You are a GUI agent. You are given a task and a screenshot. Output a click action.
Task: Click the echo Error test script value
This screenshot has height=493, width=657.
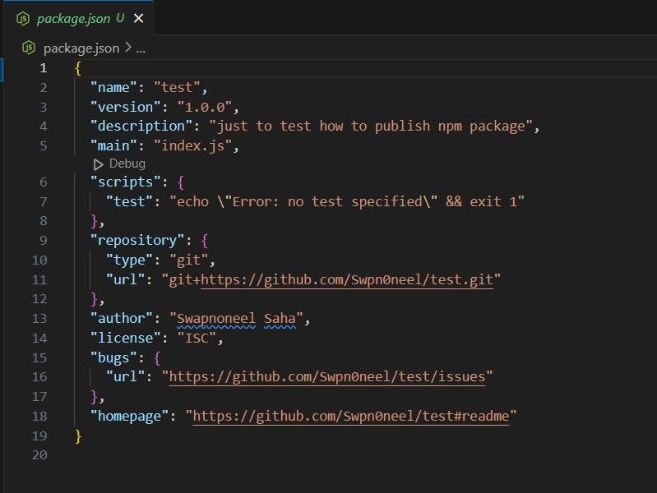tap(347, 201)
